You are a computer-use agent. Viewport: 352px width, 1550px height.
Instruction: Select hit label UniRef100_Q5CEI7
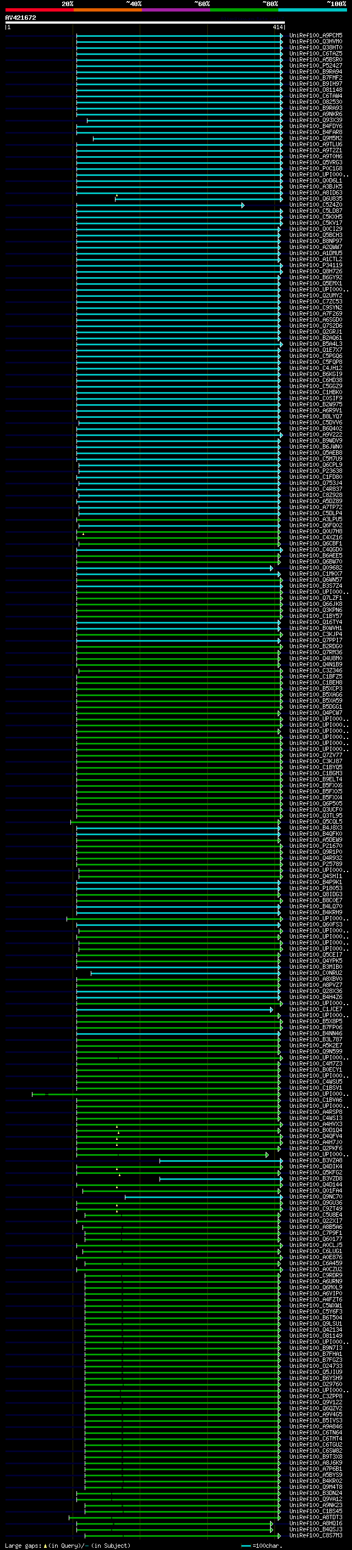point(316,955)
